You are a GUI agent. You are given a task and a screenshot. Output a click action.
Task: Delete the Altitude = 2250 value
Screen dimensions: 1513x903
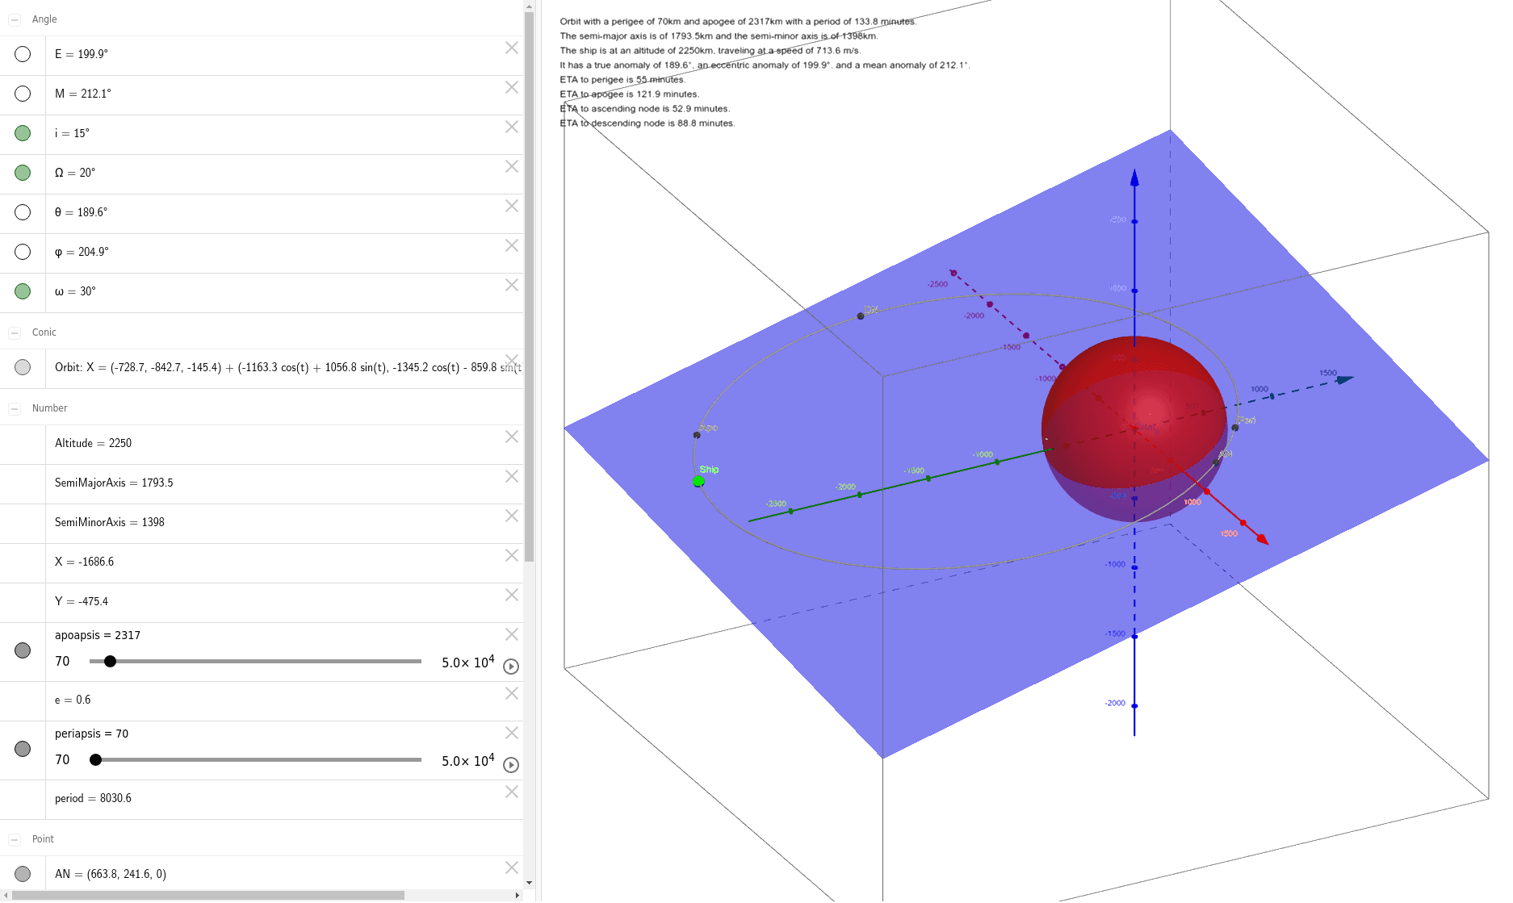(512, 437)
